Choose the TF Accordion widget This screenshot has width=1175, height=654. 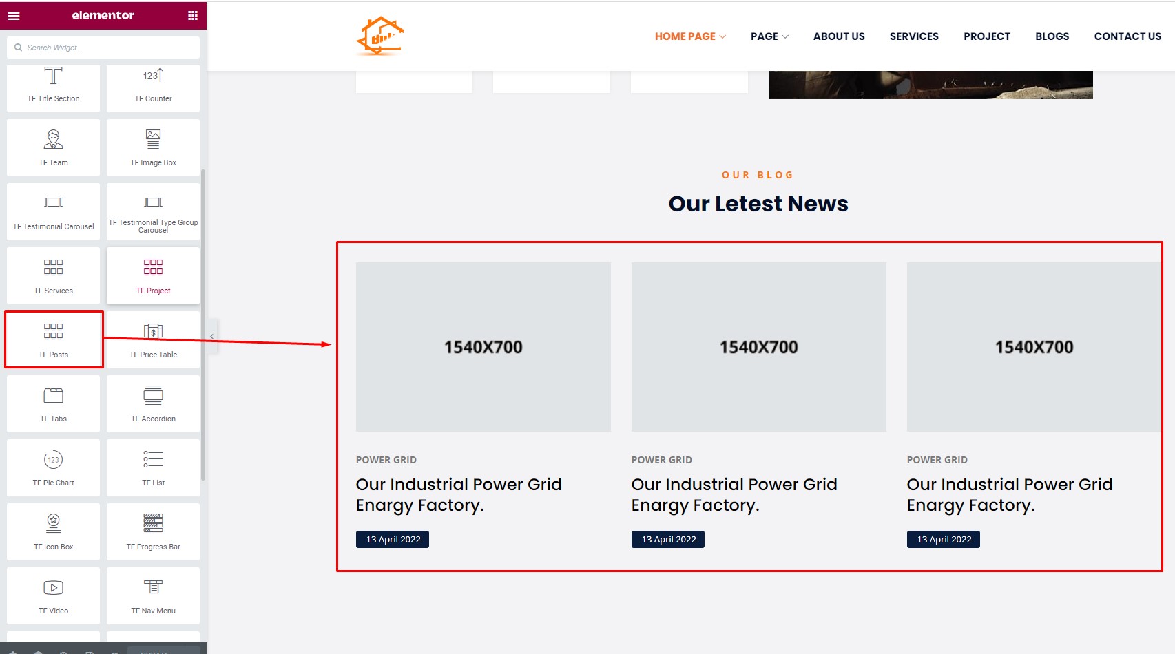pos(153,403)
